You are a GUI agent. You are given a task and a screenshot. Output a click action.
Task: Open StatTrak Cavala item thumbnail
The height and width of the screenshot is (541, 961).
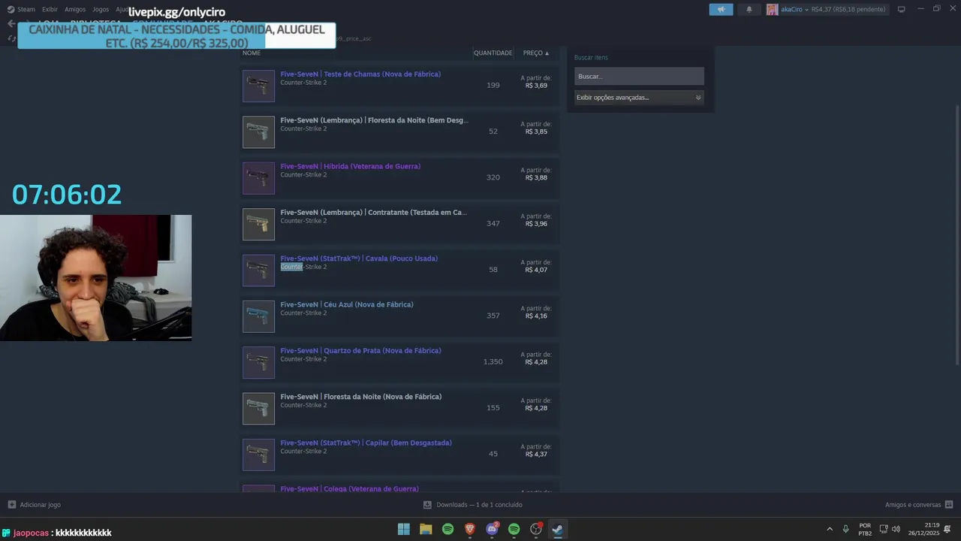258,270
